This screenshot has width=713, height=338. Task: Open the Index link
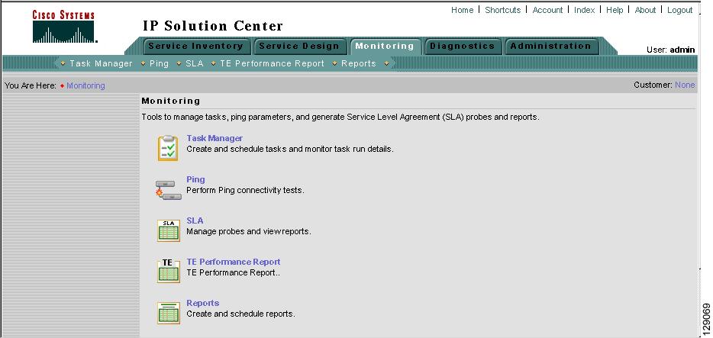coord(584,10)
